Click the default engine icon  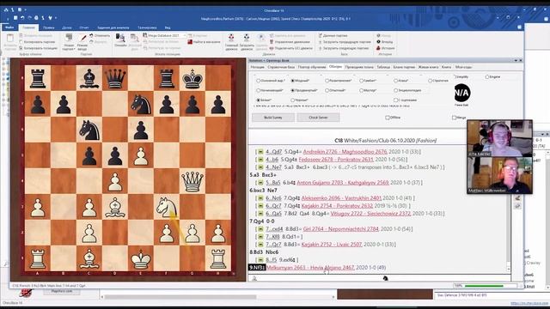[x=231, y=38]
